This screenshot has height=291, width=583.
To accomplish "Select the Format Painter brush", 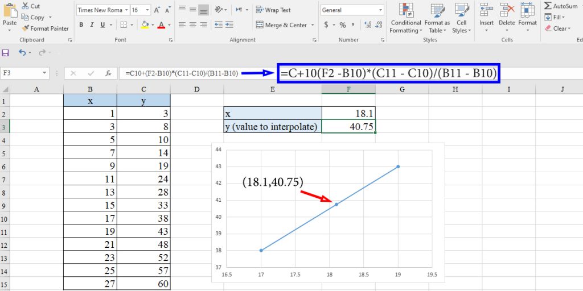I will [x=25, y=28].
